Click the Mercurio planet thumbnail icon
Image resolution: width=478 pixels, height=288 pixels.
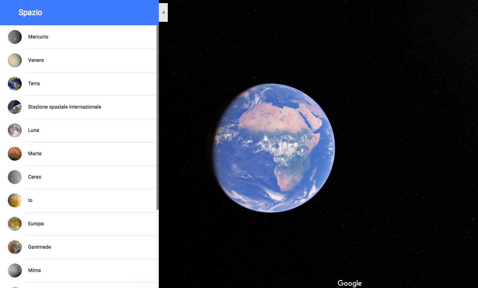point(15,37)
